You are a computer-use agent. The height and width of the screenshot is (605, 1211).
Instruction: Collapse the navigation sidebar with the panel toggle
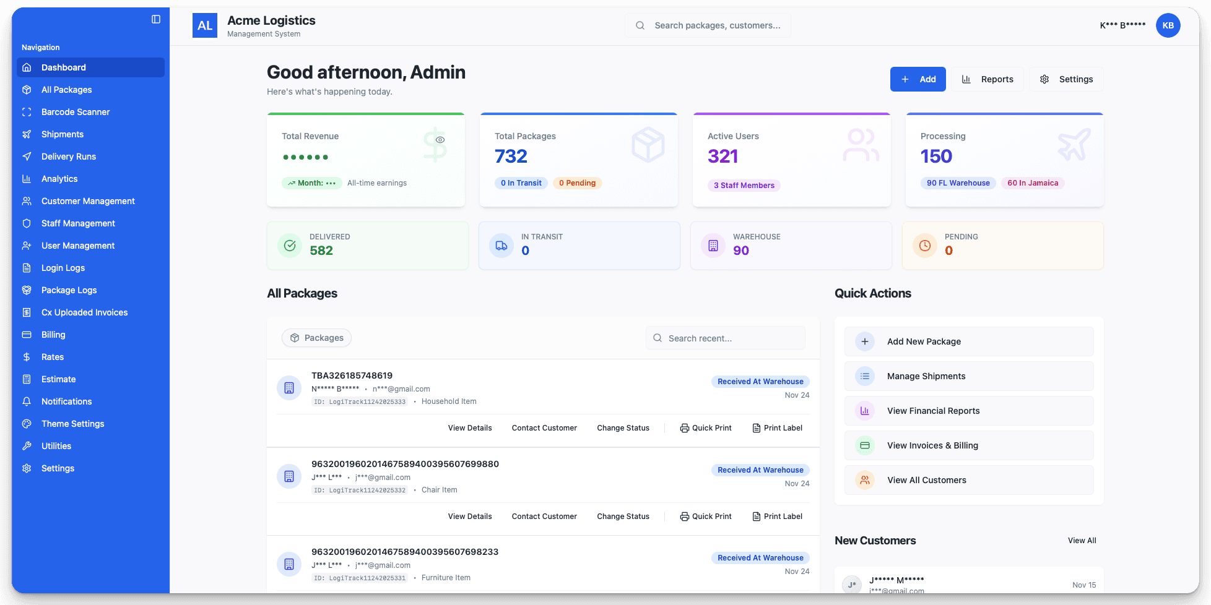(x=154, y=19)
